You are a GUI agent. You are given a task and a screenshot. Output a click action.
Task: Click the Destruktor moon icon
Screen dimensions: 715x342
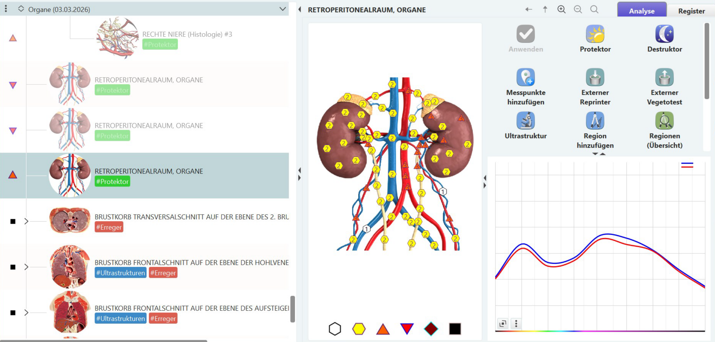pyautogui.click(x=664, y=34)
